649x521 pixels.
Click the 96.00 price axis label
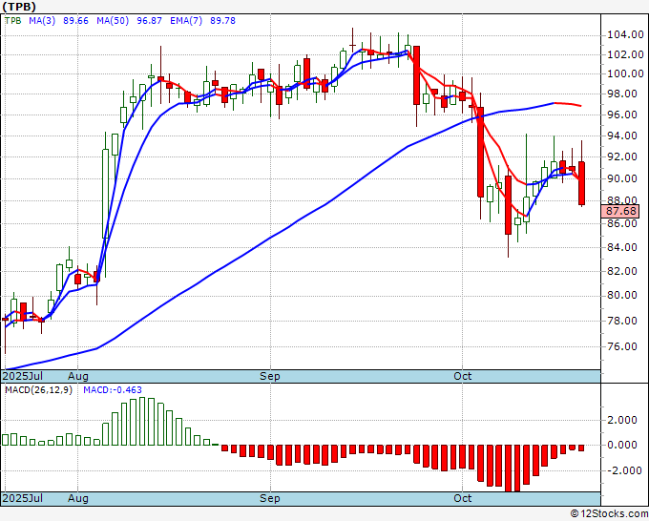[x=622, y=115]
